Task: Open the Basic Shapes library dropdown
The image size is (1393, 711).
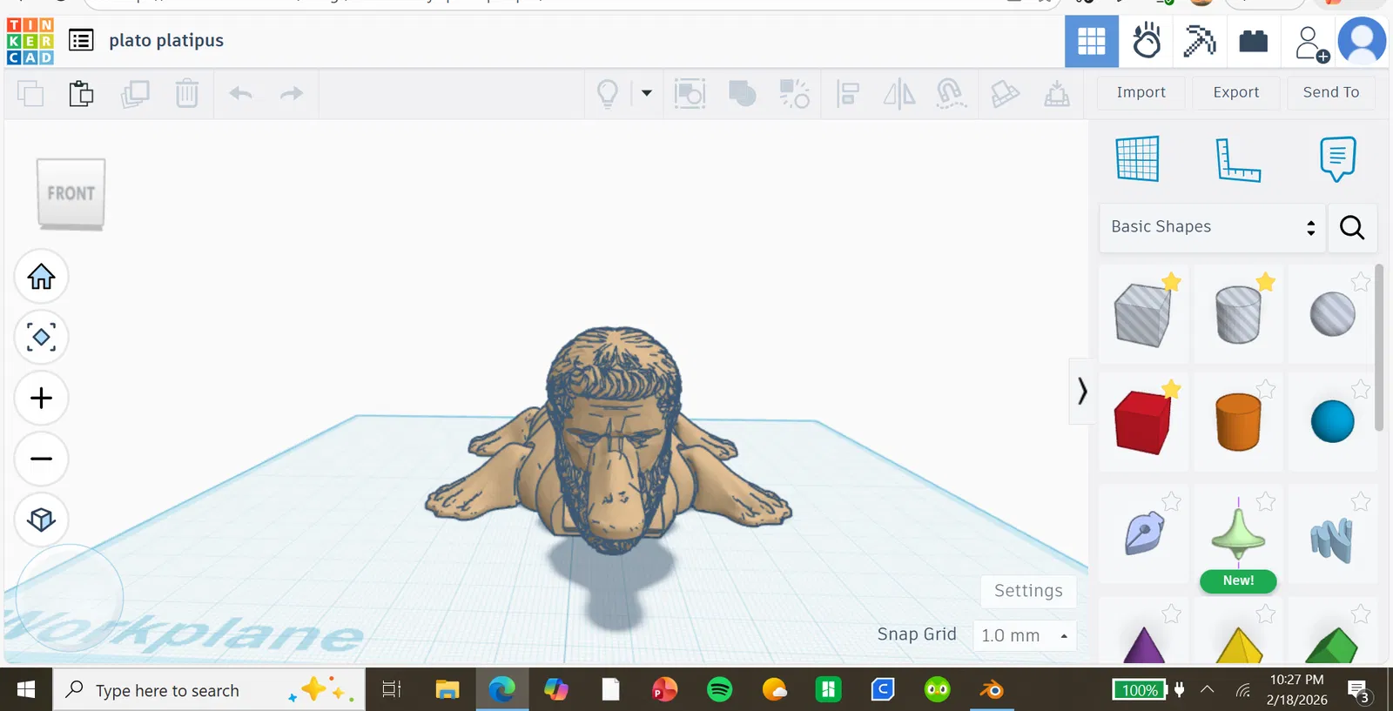Action: coord(1212,227)
